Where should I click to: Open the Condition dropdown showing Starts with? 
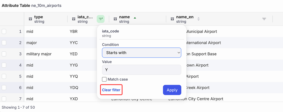tap(142, 53)
